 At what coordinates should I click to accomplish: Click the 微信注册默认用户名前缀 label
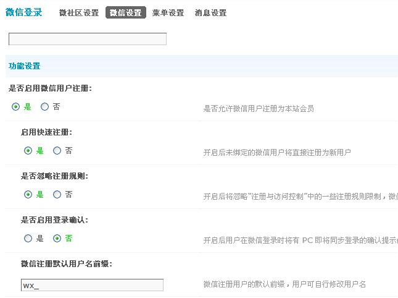tap(67, 264)
